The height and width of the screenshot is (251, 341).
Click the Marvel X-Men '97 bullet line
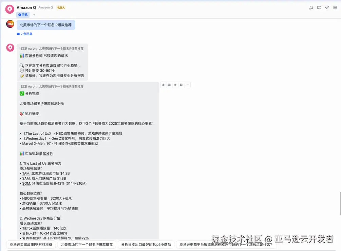click(x=59, y=144)
